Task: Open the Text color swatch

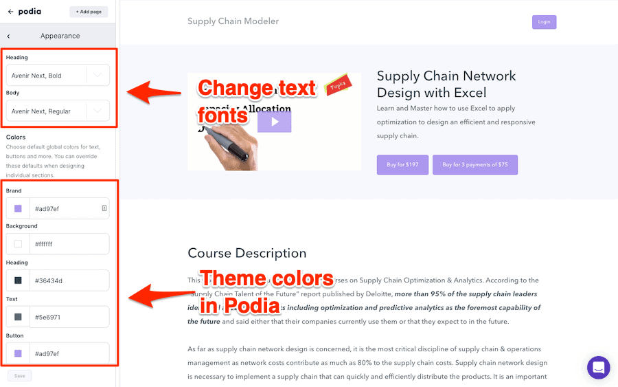Action: [x=18, y=317]
